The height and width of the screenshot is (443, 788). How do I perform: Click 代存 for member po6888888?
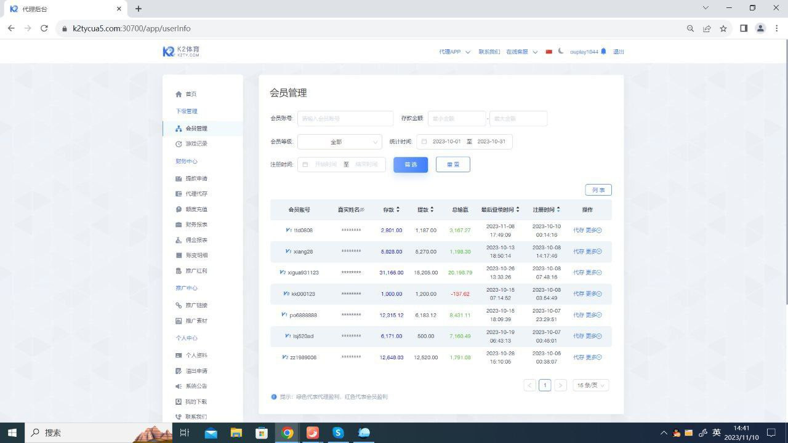pos(579,315)
